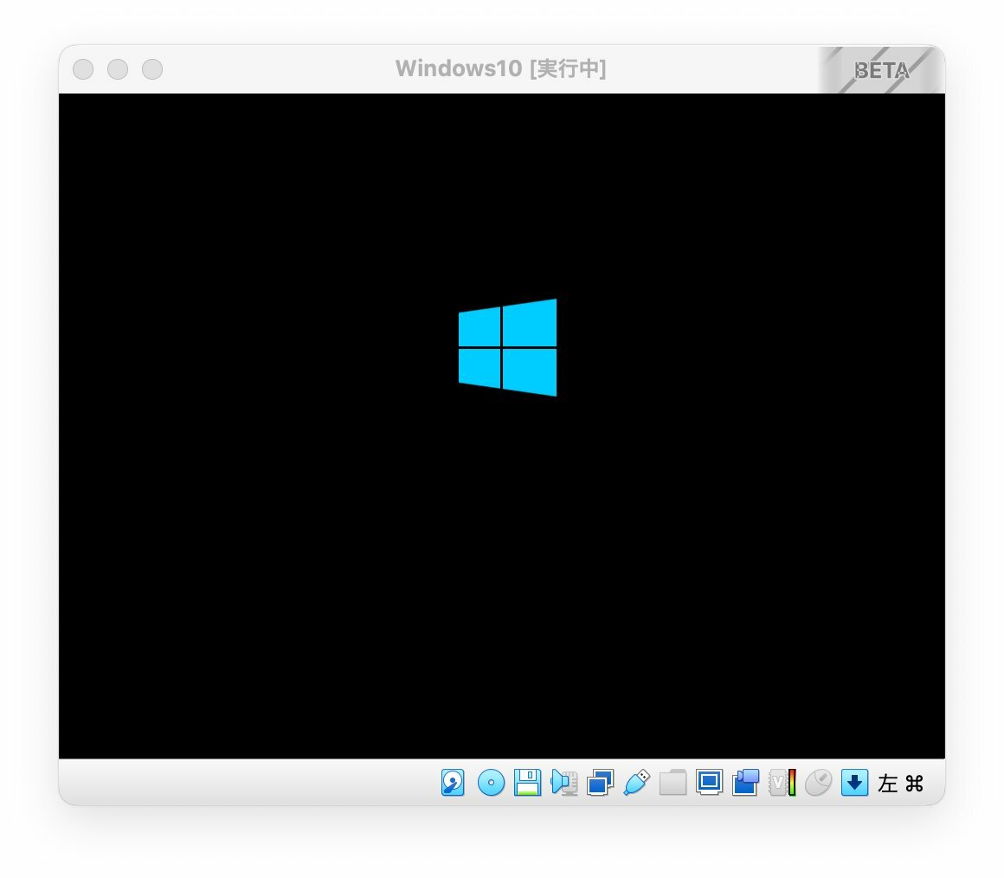Click the Windows10 [実行中] window title
The width and height of the screenshot is (1004, 878).
(x=501, y=68)
